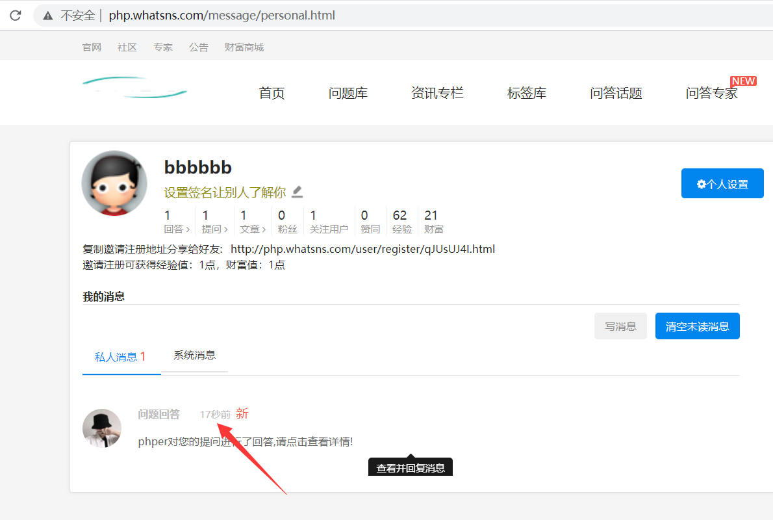Image resolution: width=773 pixels, height=520 pixels.
Task: Open 首页 in main navigation
Action: tap(272, 93)
